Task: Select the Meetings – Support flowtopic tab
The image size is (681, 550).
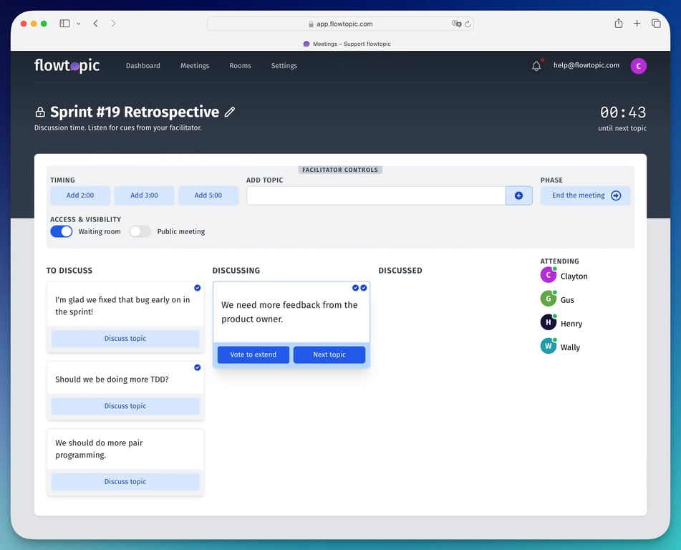Action: [x=347, y=44]
